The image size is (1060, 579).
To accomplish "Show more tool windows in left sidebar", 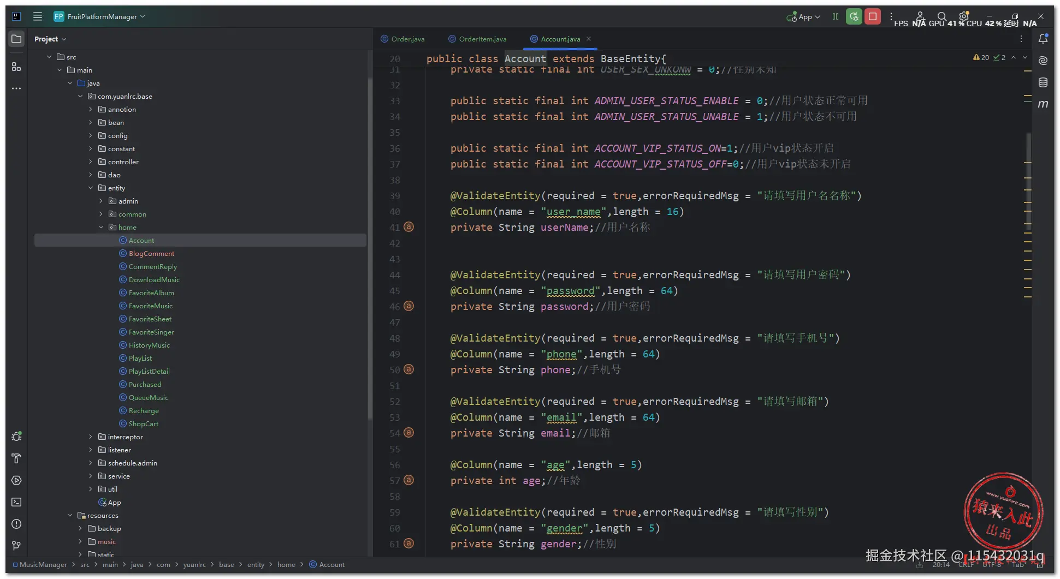I will [x=16, y=88].
